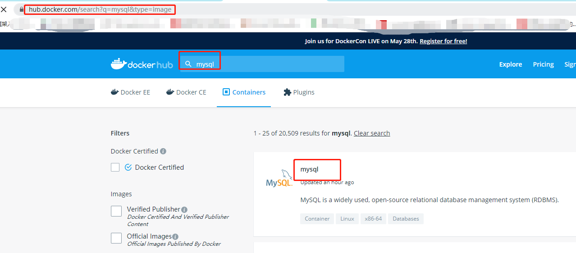576x253 pixels.
Task: Click the x86-64 tag chip
Action: (x=373, y=219)
